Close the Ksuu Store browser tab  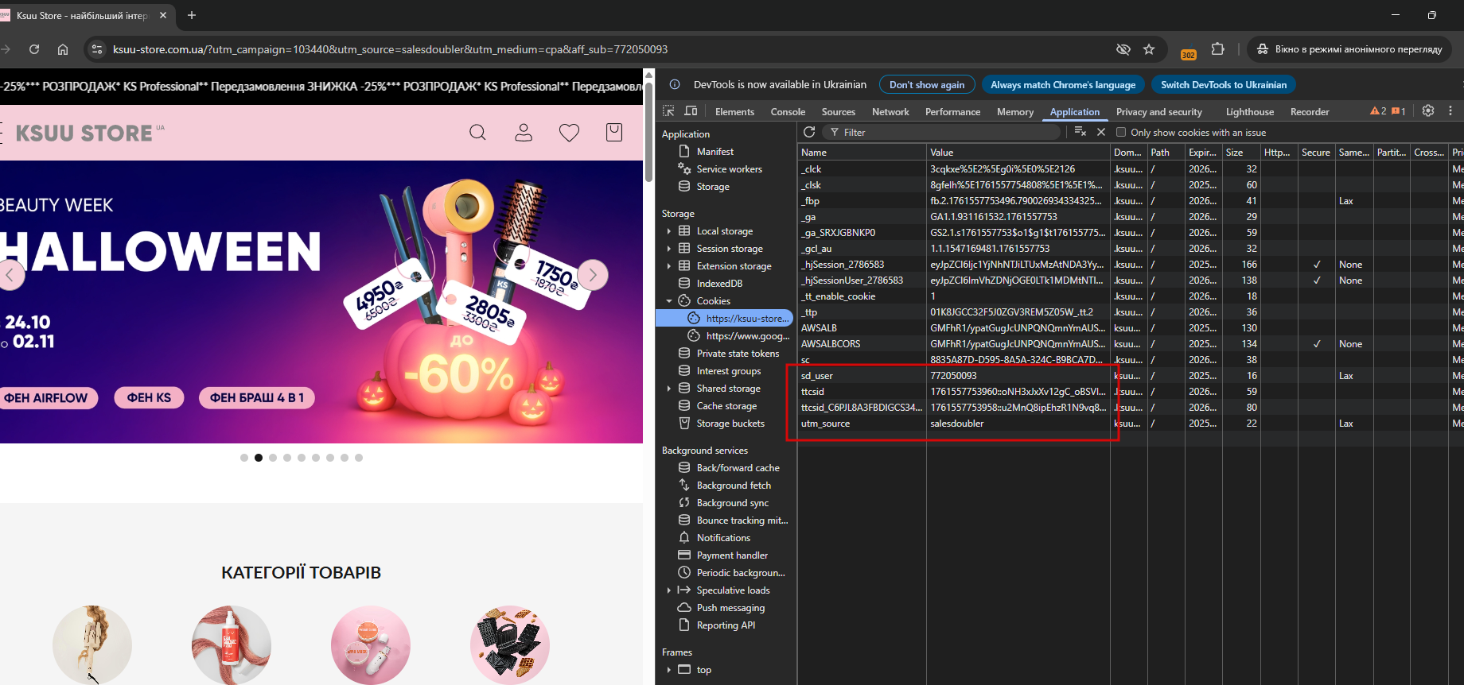coord(163,15)
